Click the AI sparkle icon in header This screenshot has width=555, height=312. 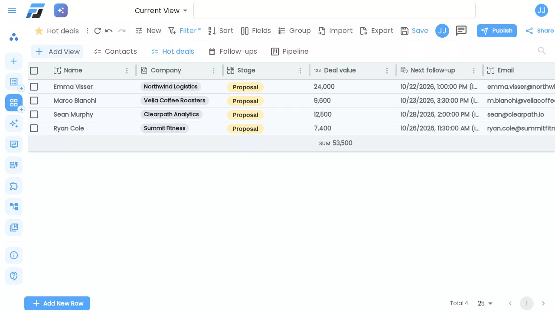pos(61,10)
